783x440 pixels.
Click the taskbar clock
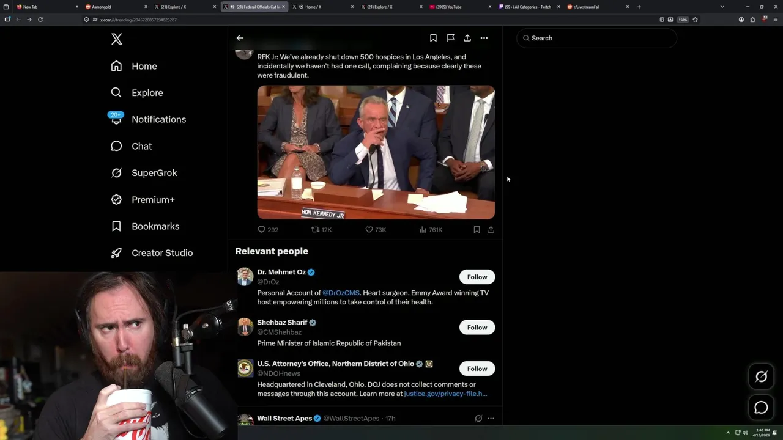(762, 433)
